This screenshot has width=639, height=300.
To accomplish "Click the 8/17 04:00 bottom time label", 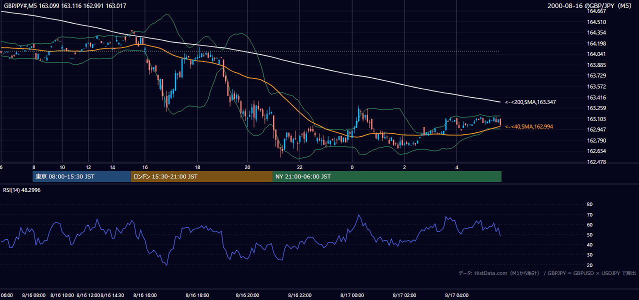I will pos(456,295).
